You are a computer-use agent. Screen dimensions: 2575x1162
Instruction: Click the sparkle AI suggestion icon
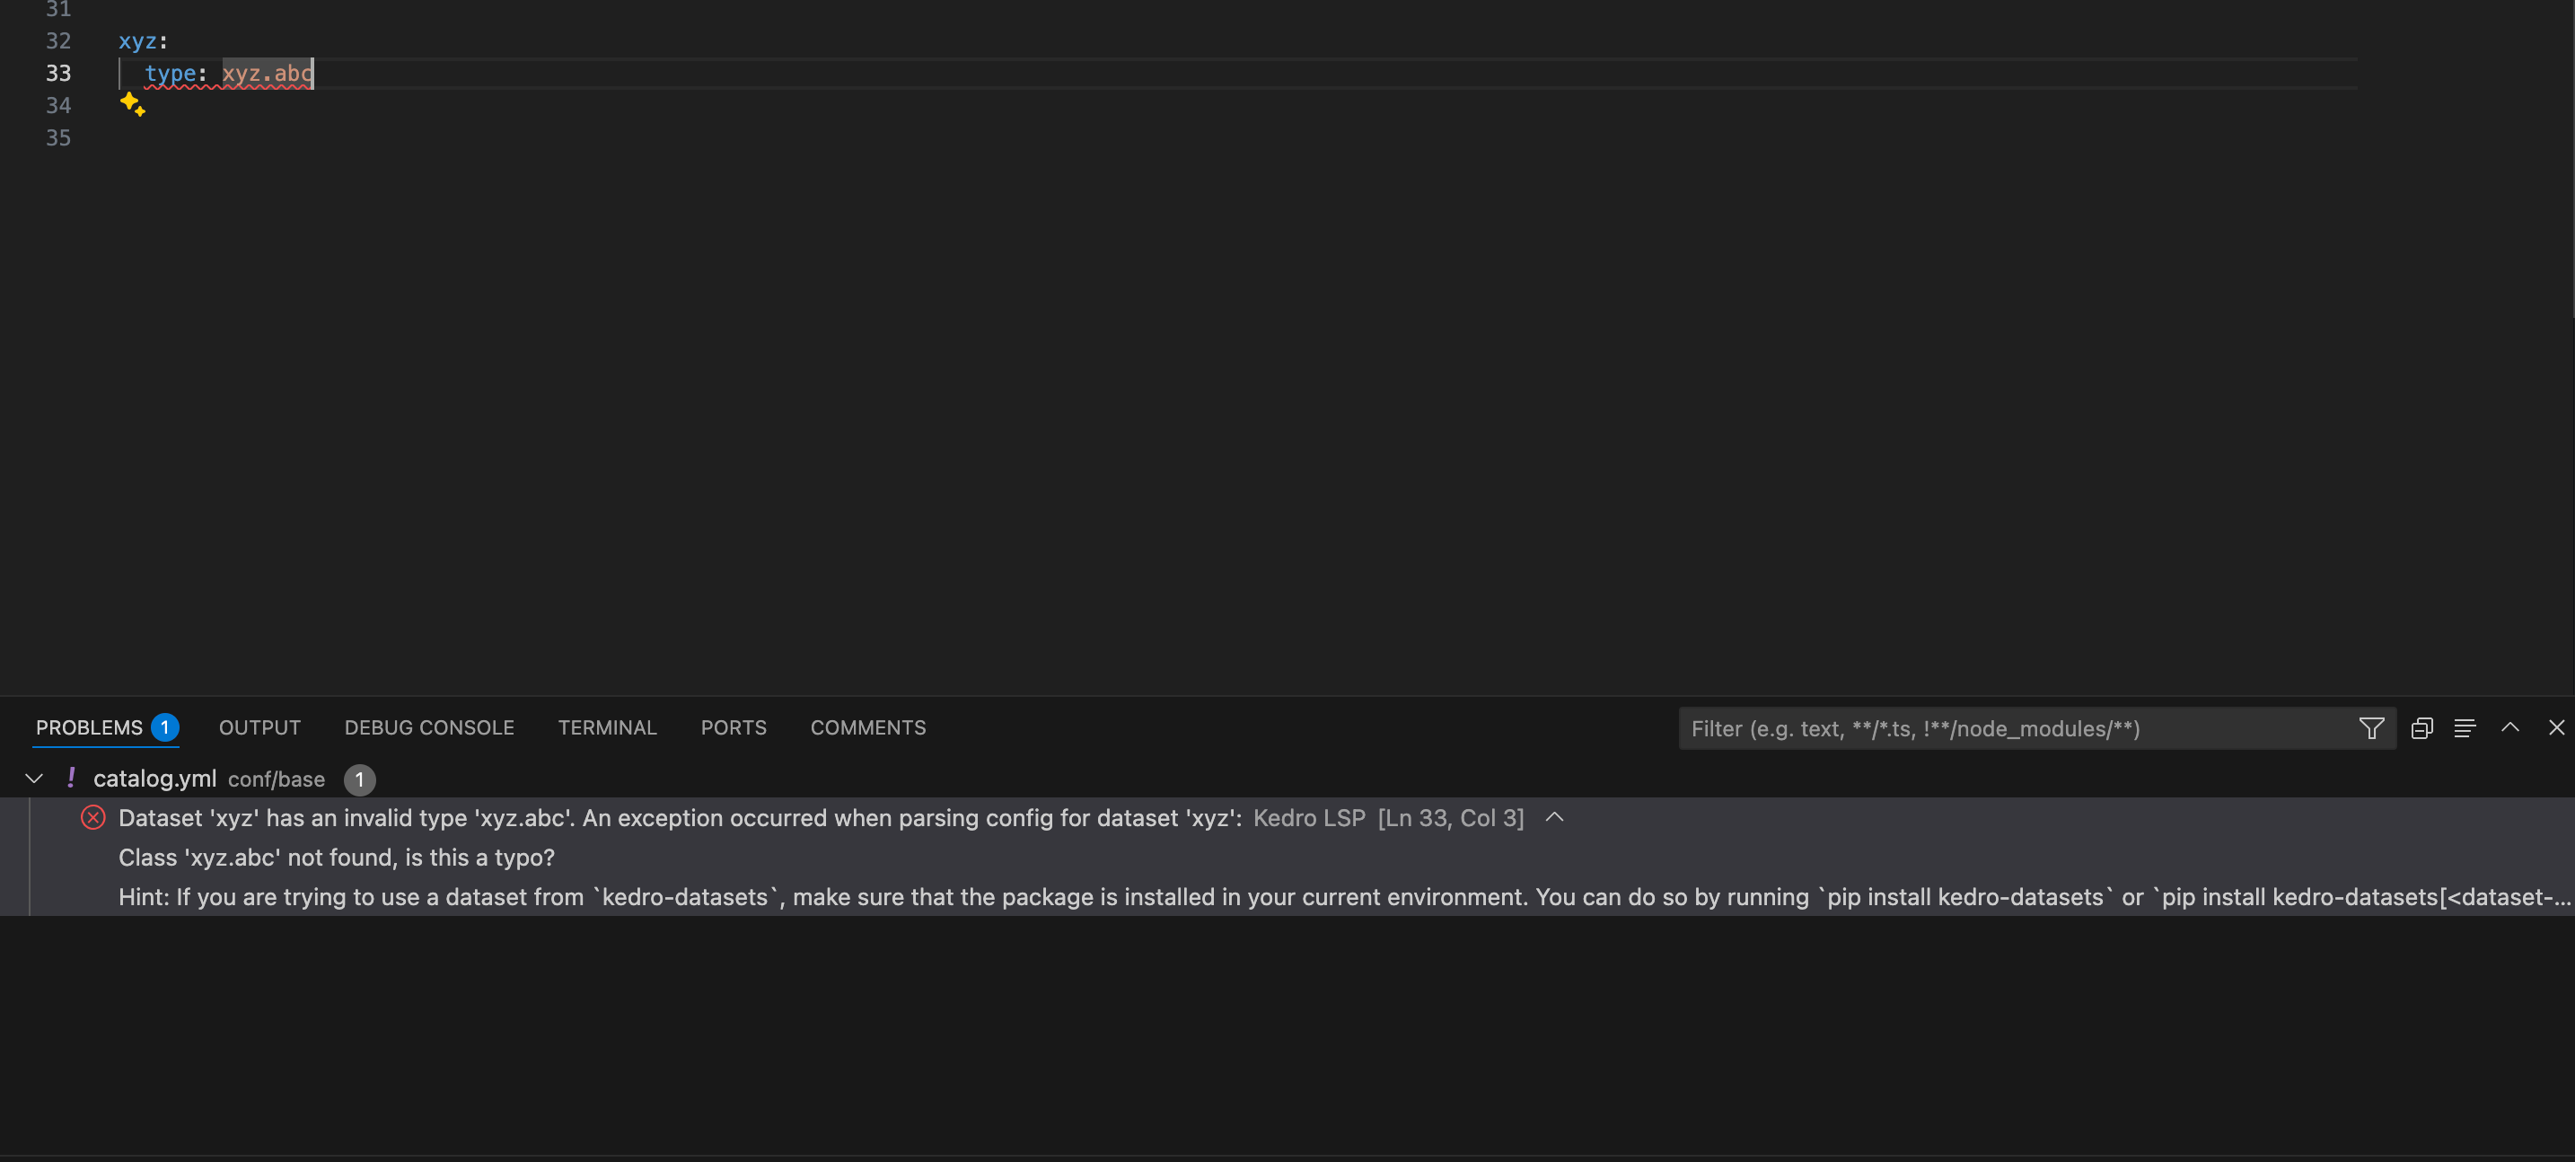point(133,104)
